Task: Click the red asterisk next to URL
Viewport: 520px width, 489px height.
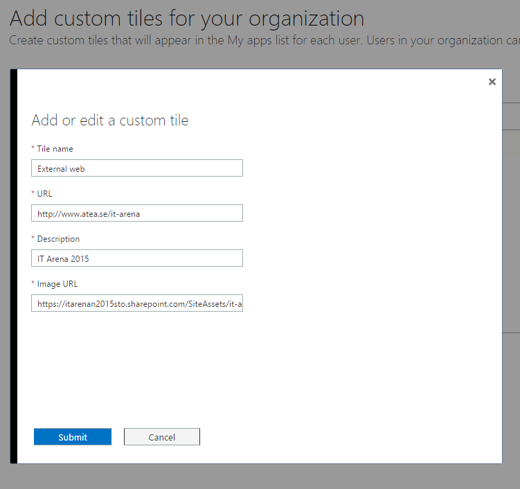Action: point(33,195)
